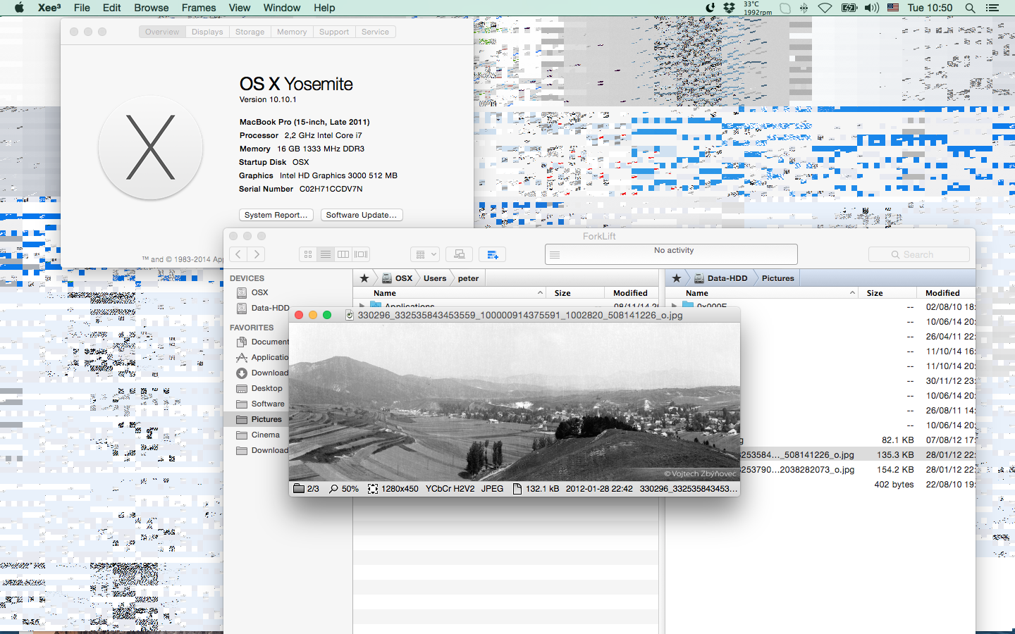Open the Frames menu in the menu bar

click(x=199, y=8)
